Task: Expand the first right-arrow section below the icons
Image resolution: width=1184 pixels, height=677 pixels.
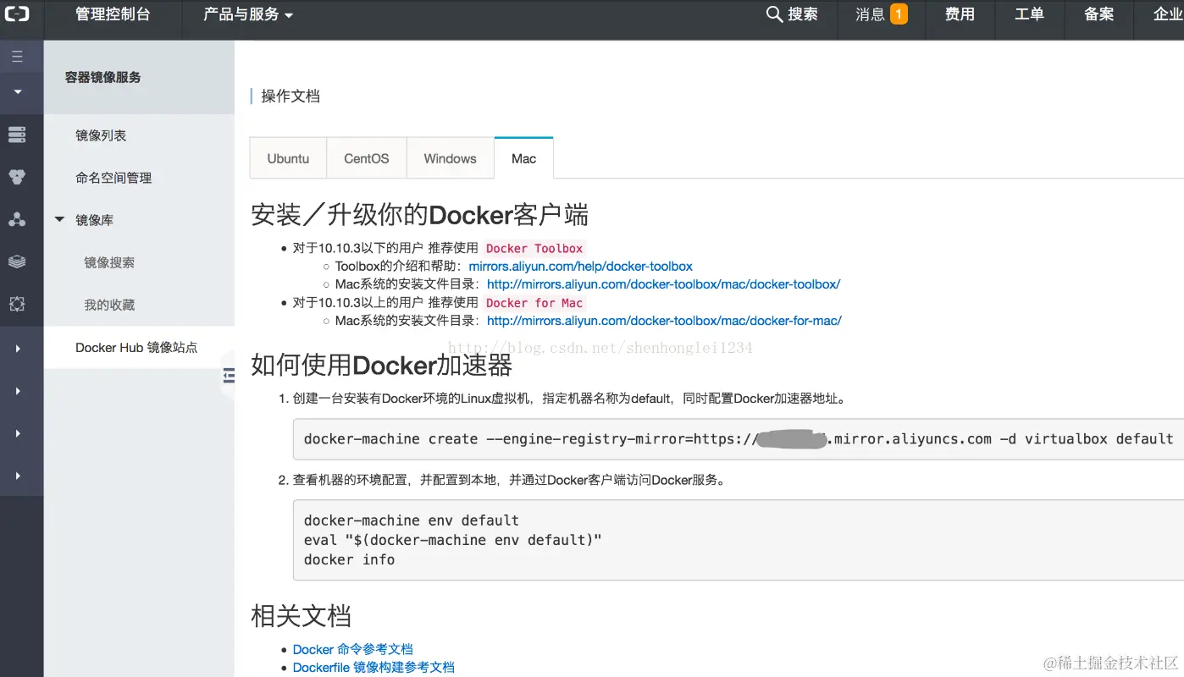Action: coord(18,349)
